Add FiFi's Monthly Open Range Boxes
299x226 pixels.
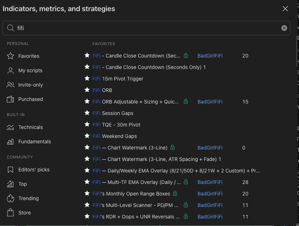pyautogui.click(x=131, y=194)
